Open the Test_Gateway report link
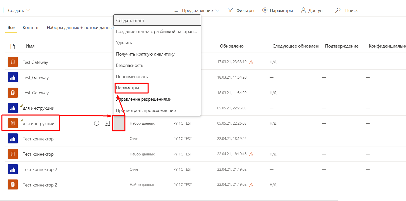Image resolution: width=406 pixels, height=201 pixels. [36, 78]
